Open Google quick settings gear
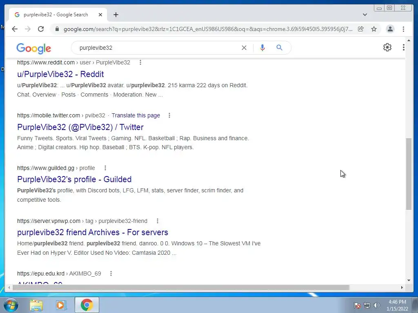This screenshot has width=418, height=313. tap(387, 47)
